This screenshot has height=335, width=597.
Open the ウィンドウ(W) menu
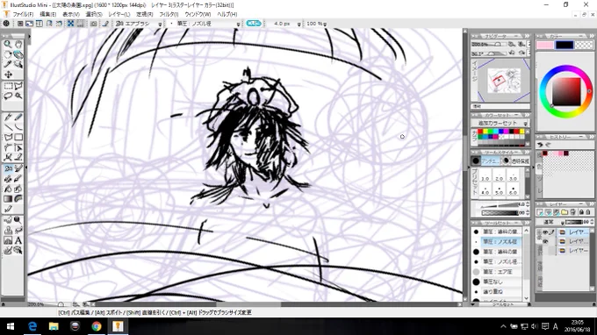point(198,14)
